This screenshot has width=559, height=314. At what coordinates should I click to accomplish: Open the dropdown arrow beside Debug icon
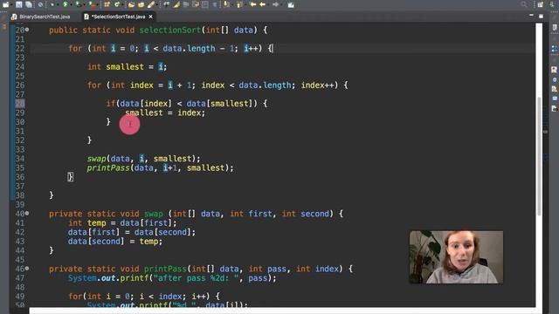point(59,5)
